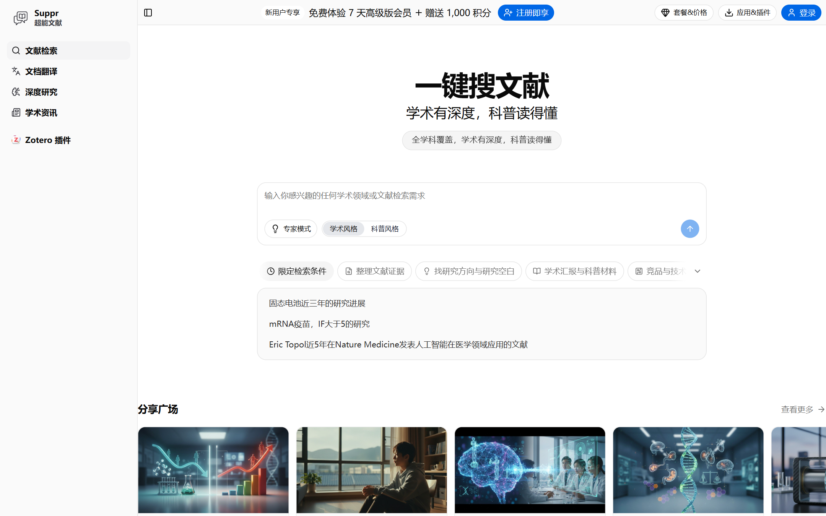Click the book icon in 学术汇报与科普材料

pyautogui.click(x=537, y=271)
